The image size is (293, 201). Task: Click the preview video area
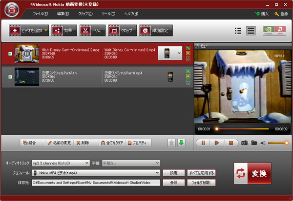coord(243,87)
